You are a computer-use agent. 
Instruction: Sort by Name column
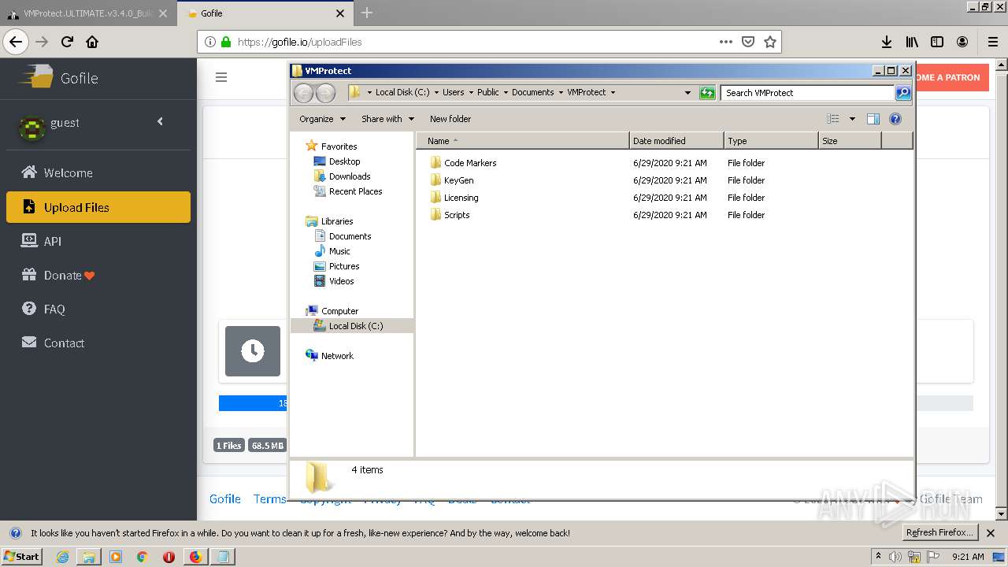tap(523, 141)
